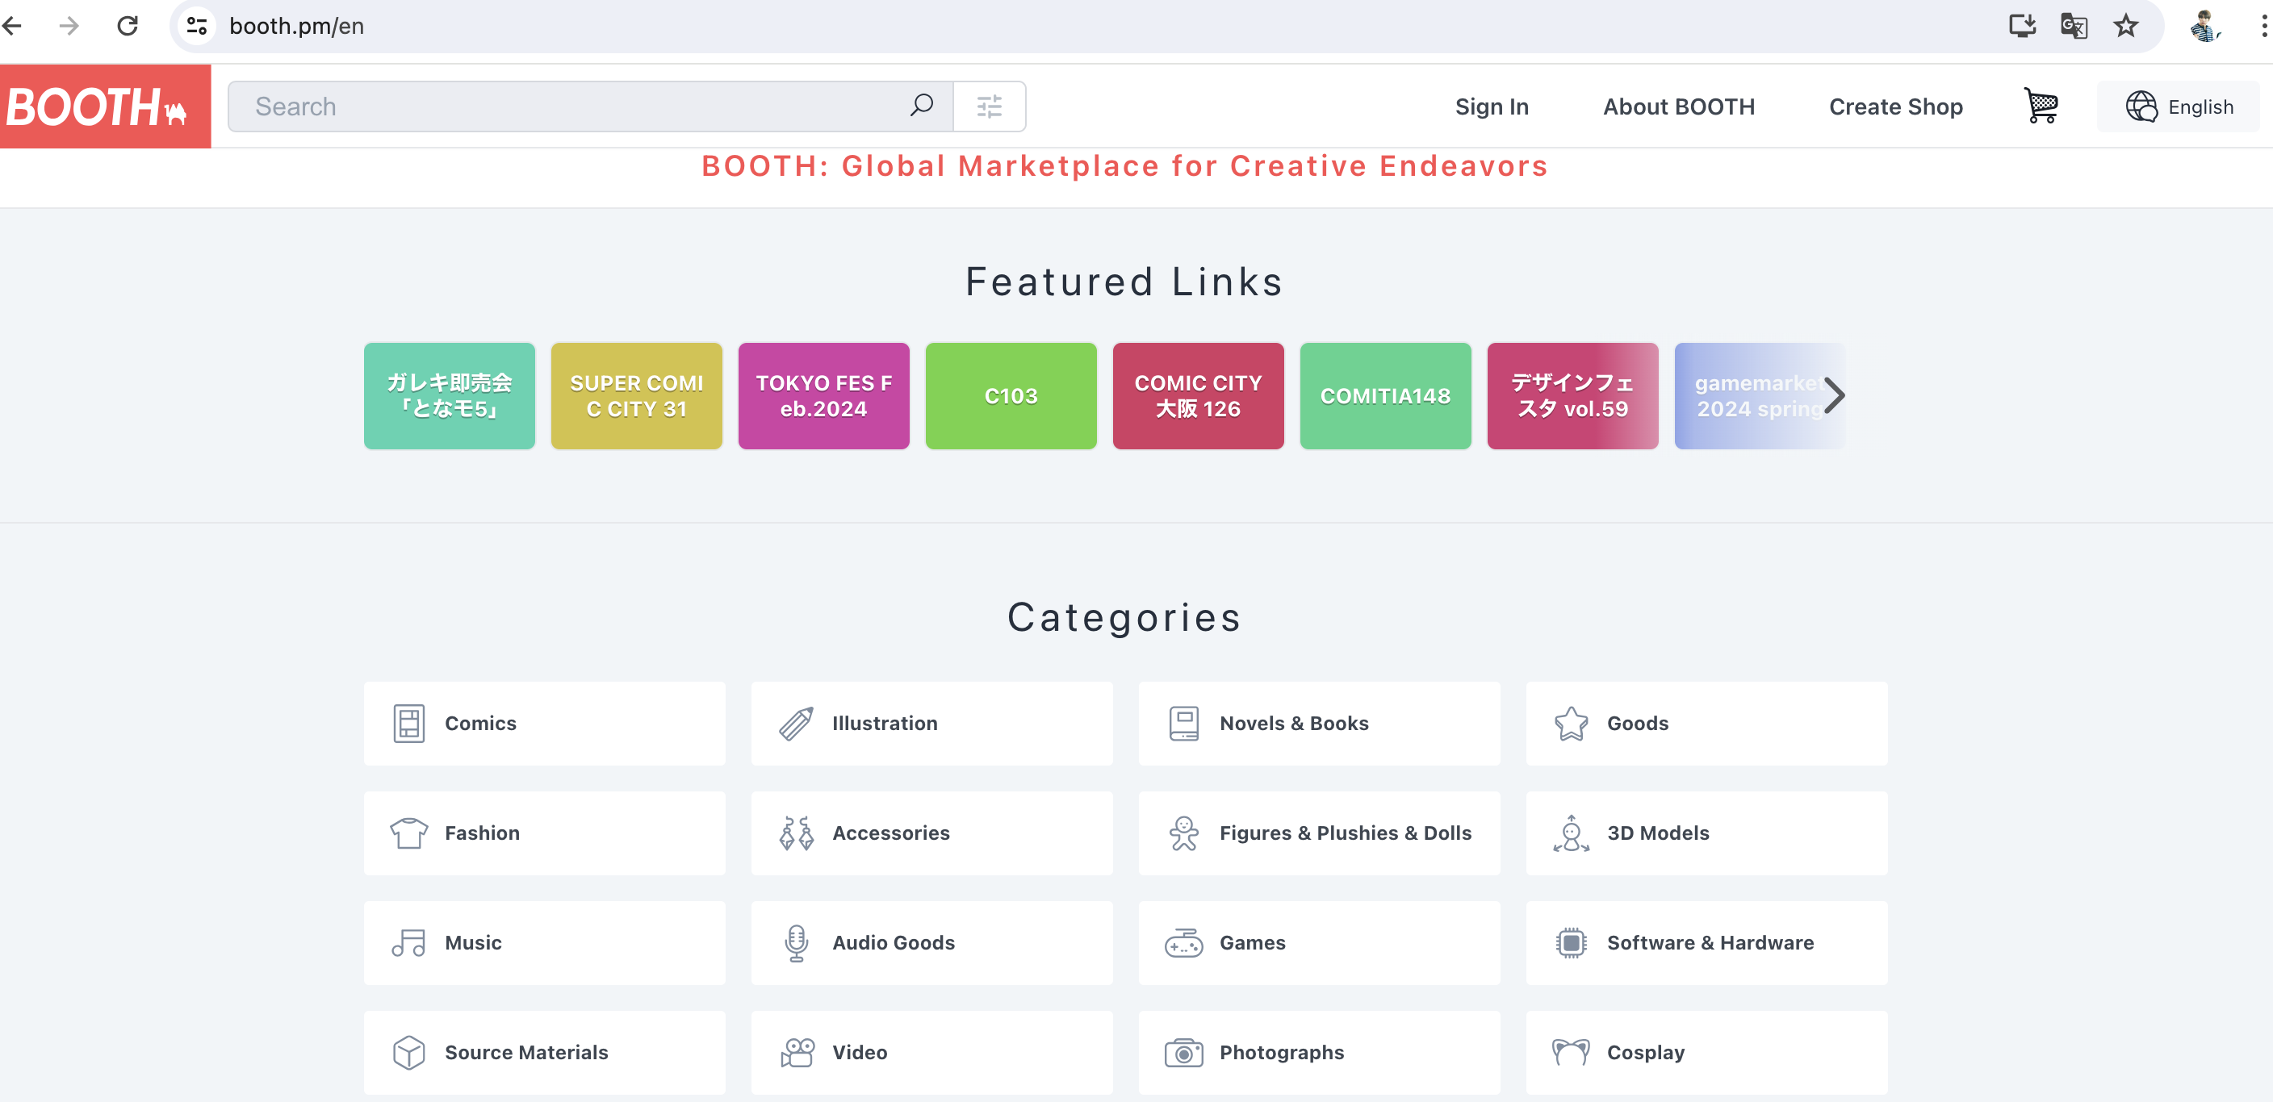Click the Comics category icon
2273x1102 pixels.
(408, 723)
